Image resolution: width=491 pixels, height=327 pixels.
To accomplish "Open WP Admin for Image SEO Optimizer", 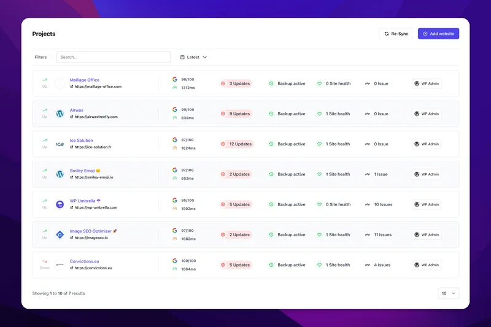I will pyautogui.click(x=427, y=235).
